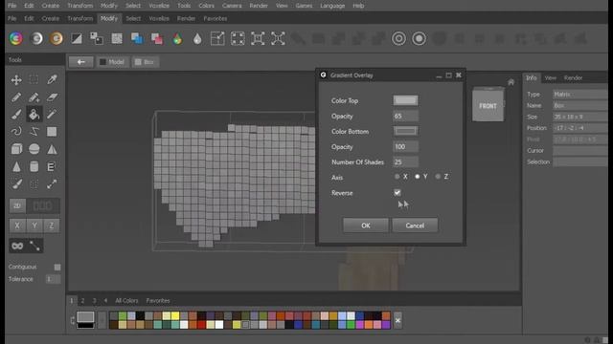The image size is (613, 344).
Task: Select Y axis radio in Gradient Overlay
Action: pos(418,177)
